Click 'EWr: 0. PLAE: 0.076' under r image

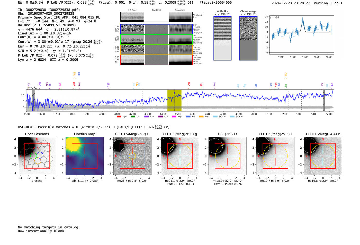tap(228, 184)
